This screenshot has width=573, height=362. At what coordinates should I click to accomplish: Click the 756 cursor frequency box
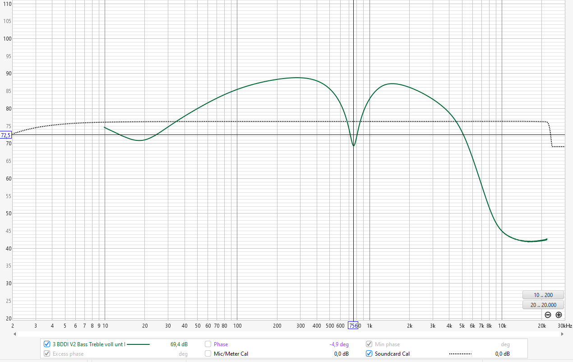pos(353,326)
